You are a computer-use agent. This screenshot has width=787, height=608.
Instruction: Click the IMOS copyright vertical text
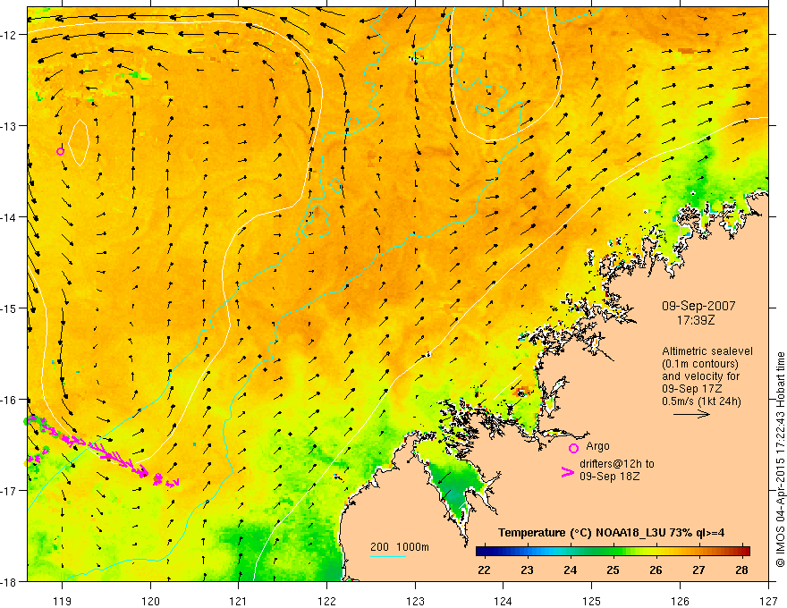click(x=780, y=460)
